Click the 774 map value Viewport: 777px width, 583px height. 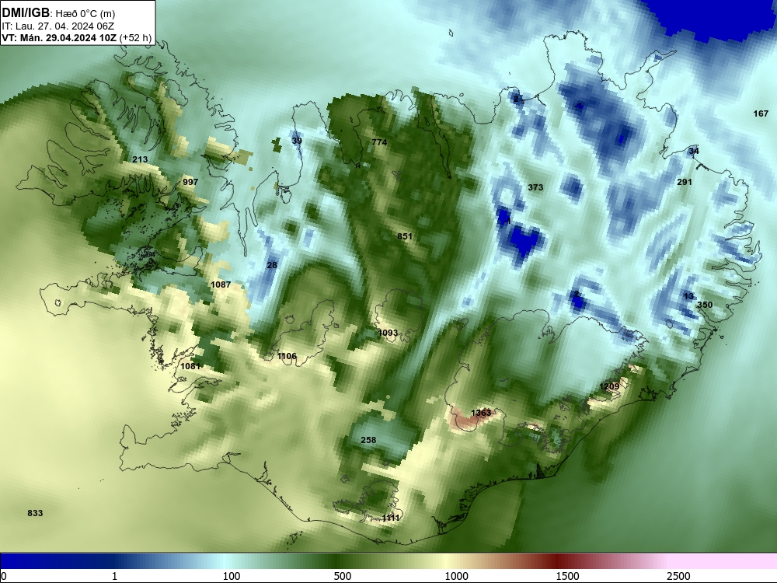click(x=379, y=142)
